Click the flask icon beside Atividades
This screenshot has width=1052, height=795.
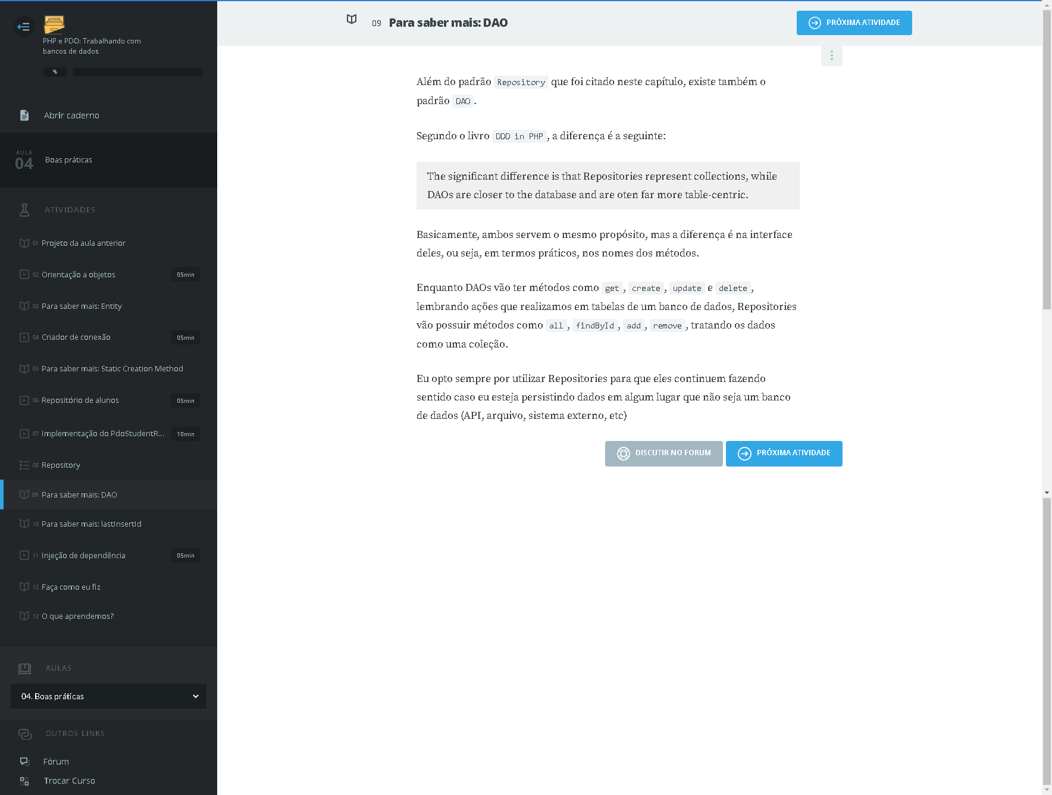coord(24,209)
